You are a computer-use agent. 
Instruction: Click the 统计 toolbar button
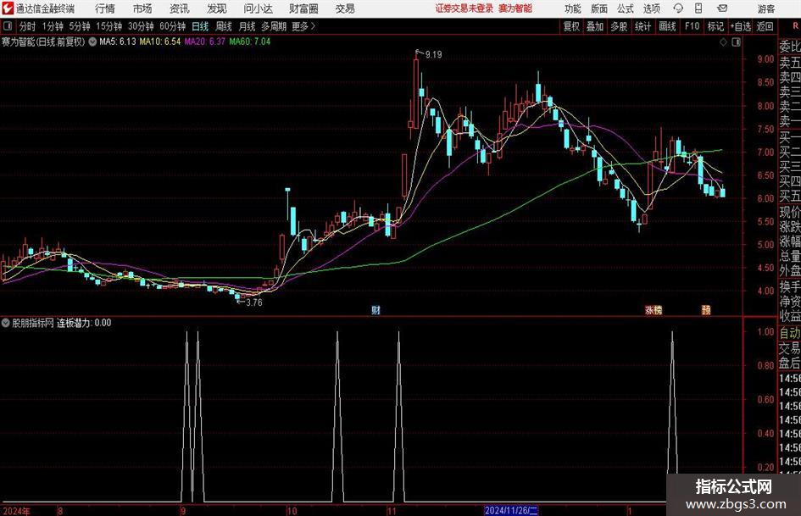point(642,26)
